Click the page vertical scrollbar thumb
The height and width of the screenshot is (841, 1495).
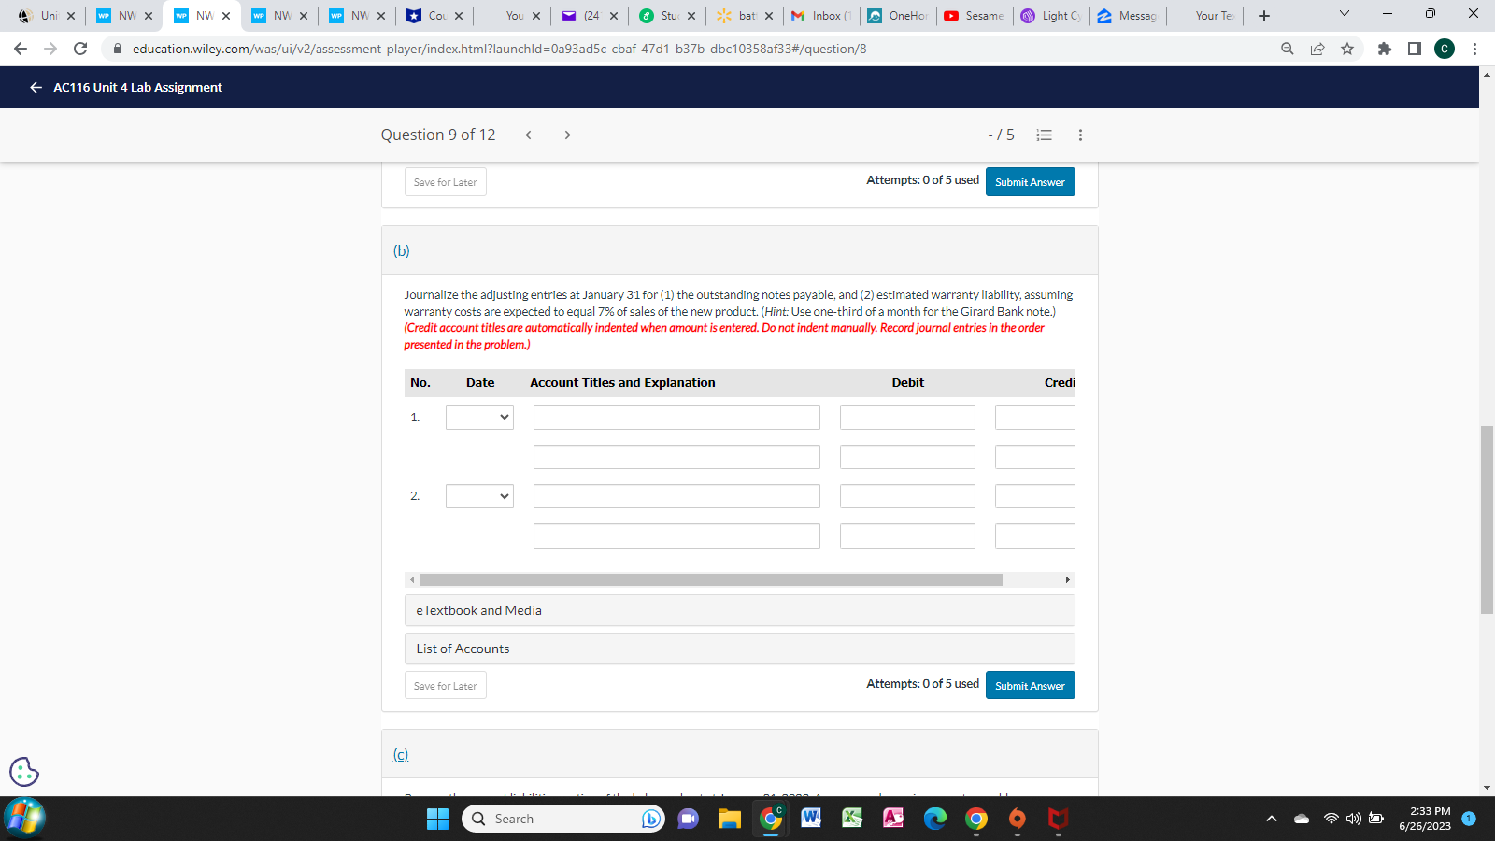point(1487,520)
